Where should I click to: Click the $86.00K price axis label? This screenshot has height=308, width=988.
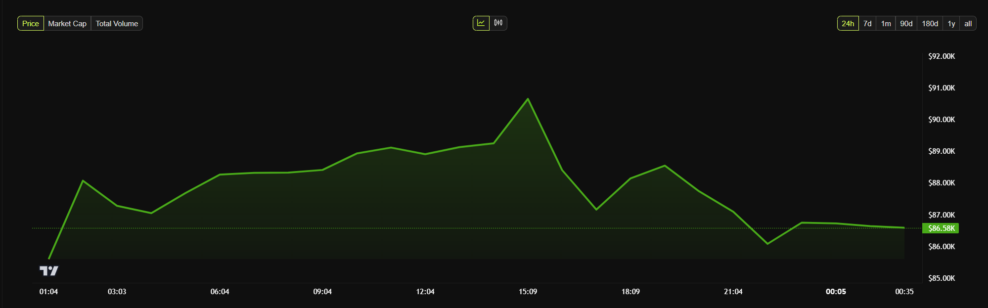tap(942, 247)
